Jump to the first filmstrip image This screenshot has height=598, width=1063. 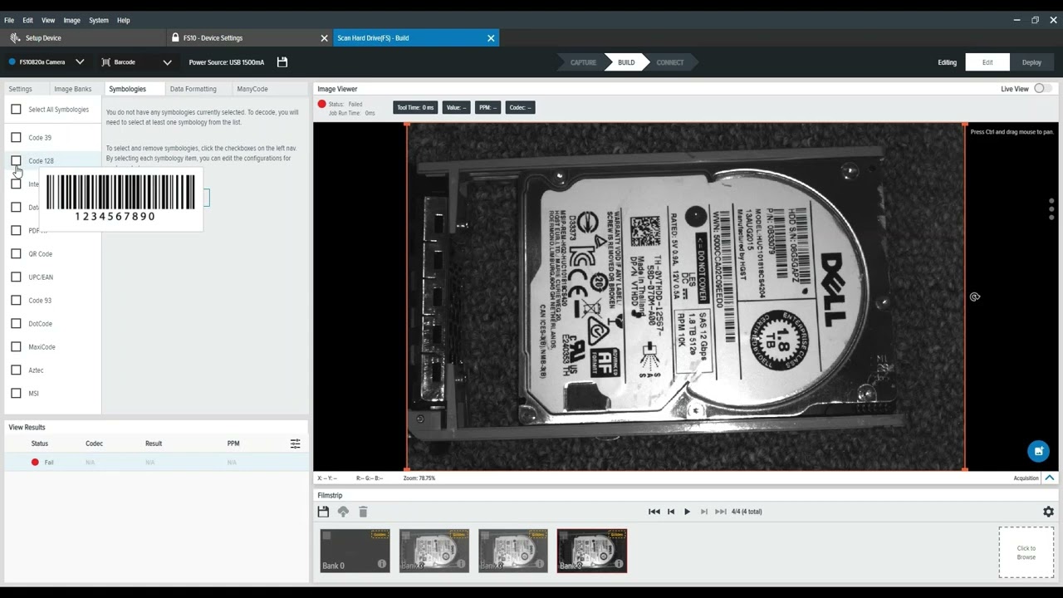coord(654,512)
